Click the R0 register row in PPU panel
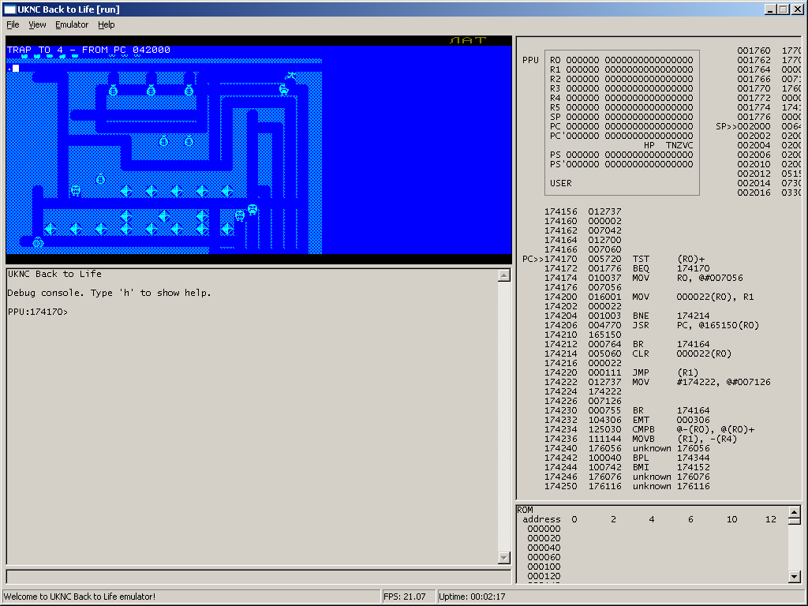 click(621, 60)
